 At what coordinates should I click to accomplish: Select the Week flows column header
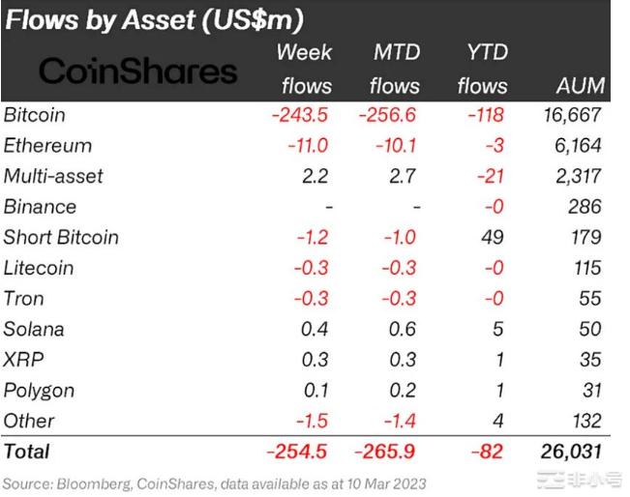(x=306, y=68)
